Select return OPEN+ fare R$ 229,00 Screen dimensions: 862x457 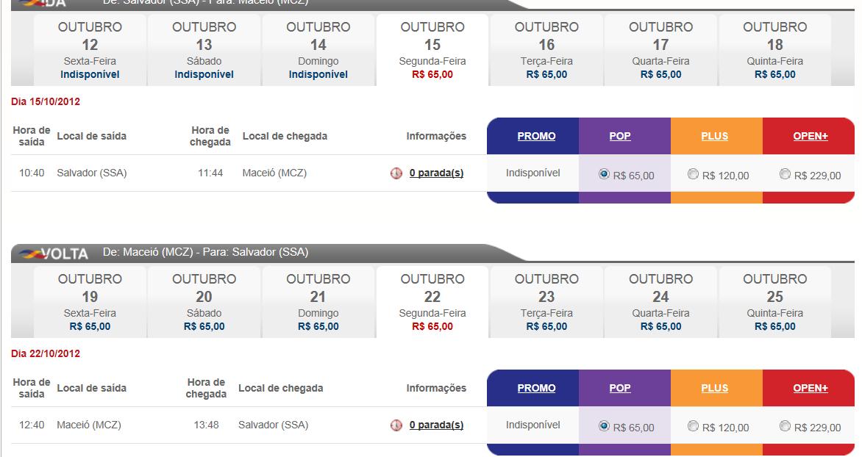click(785, 426)
